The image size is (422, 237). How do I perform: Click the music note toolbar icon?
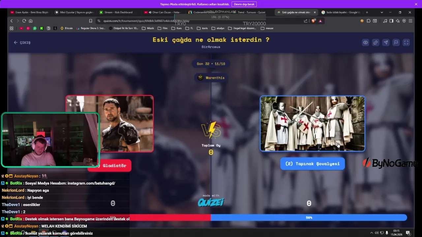(385, 21)
